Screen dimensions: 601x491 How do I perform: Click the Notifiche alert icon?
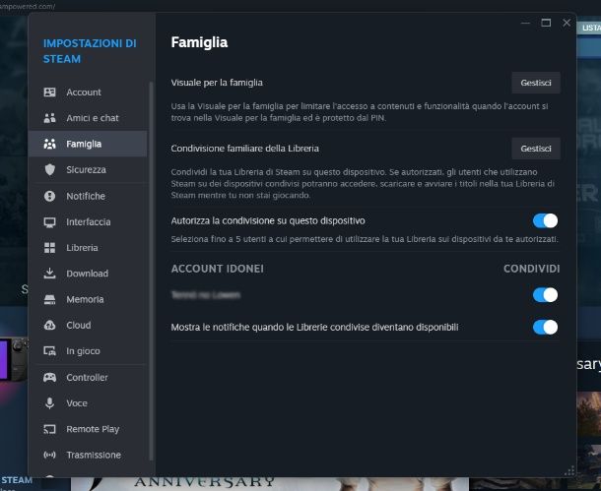(49, 196)
